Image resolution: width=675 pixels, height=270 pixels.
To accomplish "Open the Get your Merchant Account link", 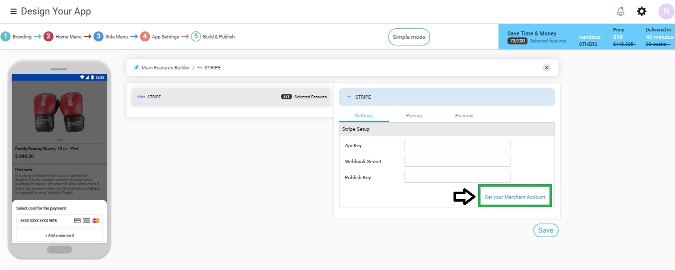I will point(515,197).
